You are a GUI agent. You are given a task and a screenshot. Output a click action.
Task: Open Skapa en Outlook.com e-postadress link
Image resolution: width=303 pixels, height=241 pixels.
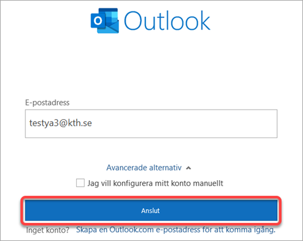tap(176, 230)
